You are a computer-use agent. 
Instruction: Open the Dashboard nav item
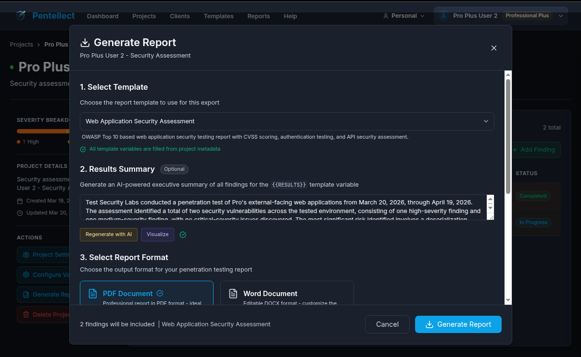click(x=102, y=16)
